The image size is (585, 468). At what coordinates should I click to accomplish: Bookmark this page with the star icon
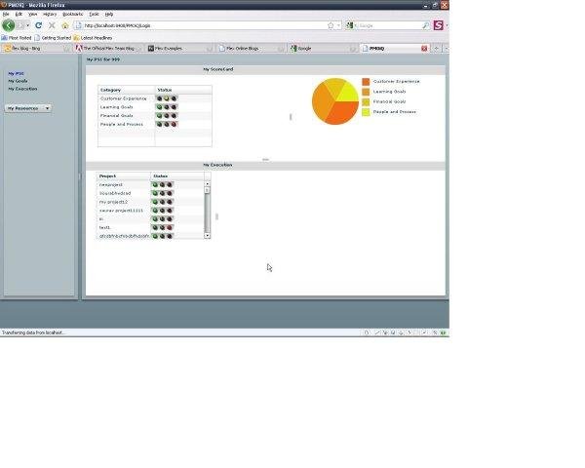331,25
